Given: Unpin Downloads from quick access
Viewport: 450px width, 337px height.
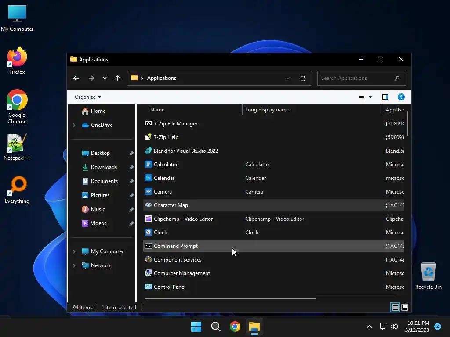Looking at the screenshot, I should 131,167.
